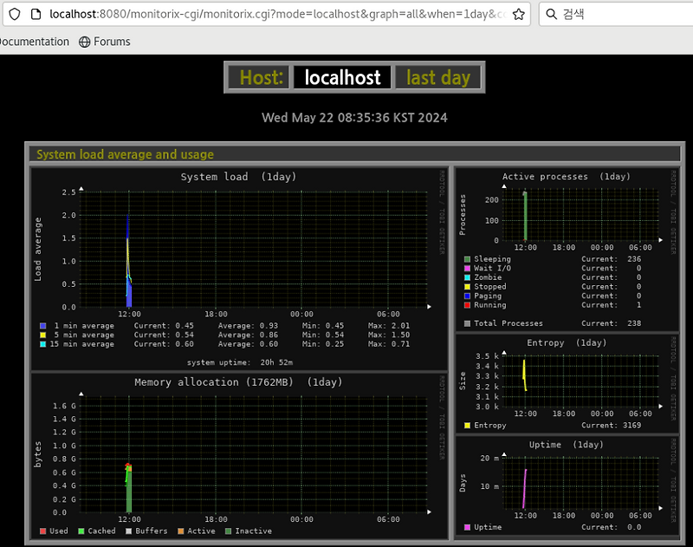This screenshot has height=547, width=693.
Task: Open the System load 1day graph
Action: coord(239,269)
